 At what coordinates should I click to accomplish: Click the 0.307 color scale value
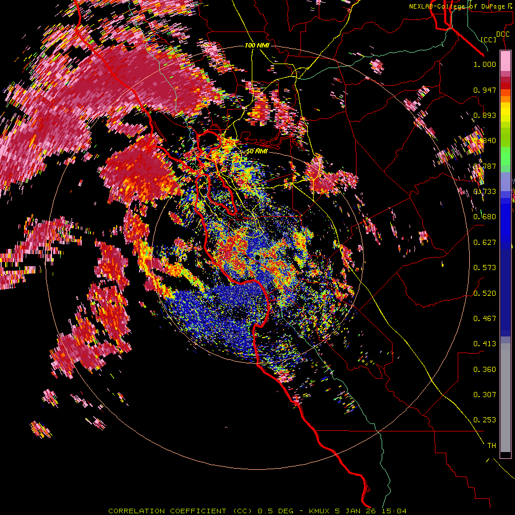point(485,395)
